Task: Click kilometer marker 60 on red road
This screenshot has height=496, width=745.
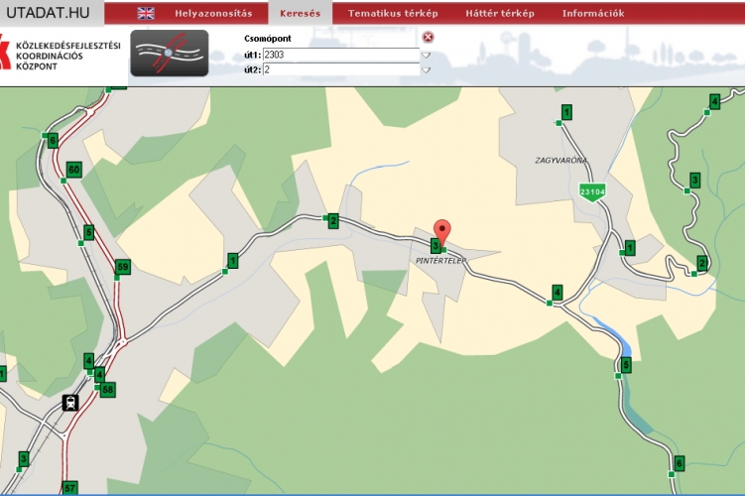Action: (x=73, y=171)
